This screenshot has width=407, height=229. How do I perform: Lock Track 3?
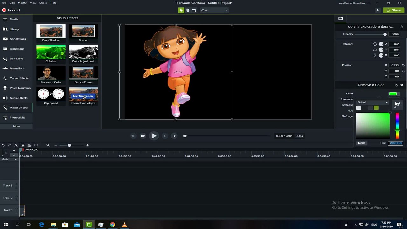[x=17, y=188]
